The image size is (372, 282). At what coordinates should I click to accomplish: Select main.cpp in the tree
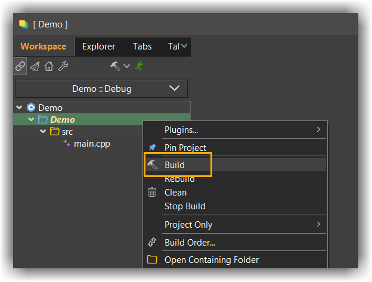click(x=92, y=144)
